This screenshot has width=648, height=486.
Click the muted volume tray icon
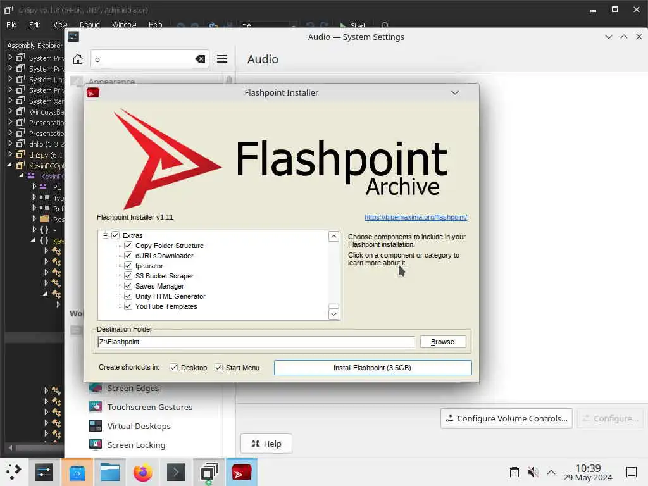pos(533,472)
